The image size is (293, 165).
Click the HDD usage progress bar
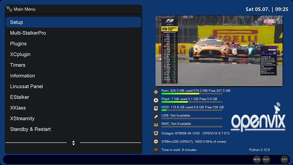tap(192, 110)
